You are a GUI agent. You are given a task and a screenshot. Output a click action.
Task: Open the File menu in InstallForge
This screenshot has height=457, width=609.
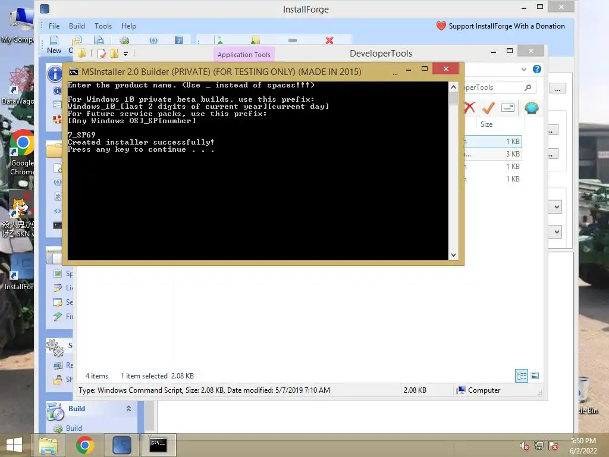pyautogui.click(x=54, y=26)
